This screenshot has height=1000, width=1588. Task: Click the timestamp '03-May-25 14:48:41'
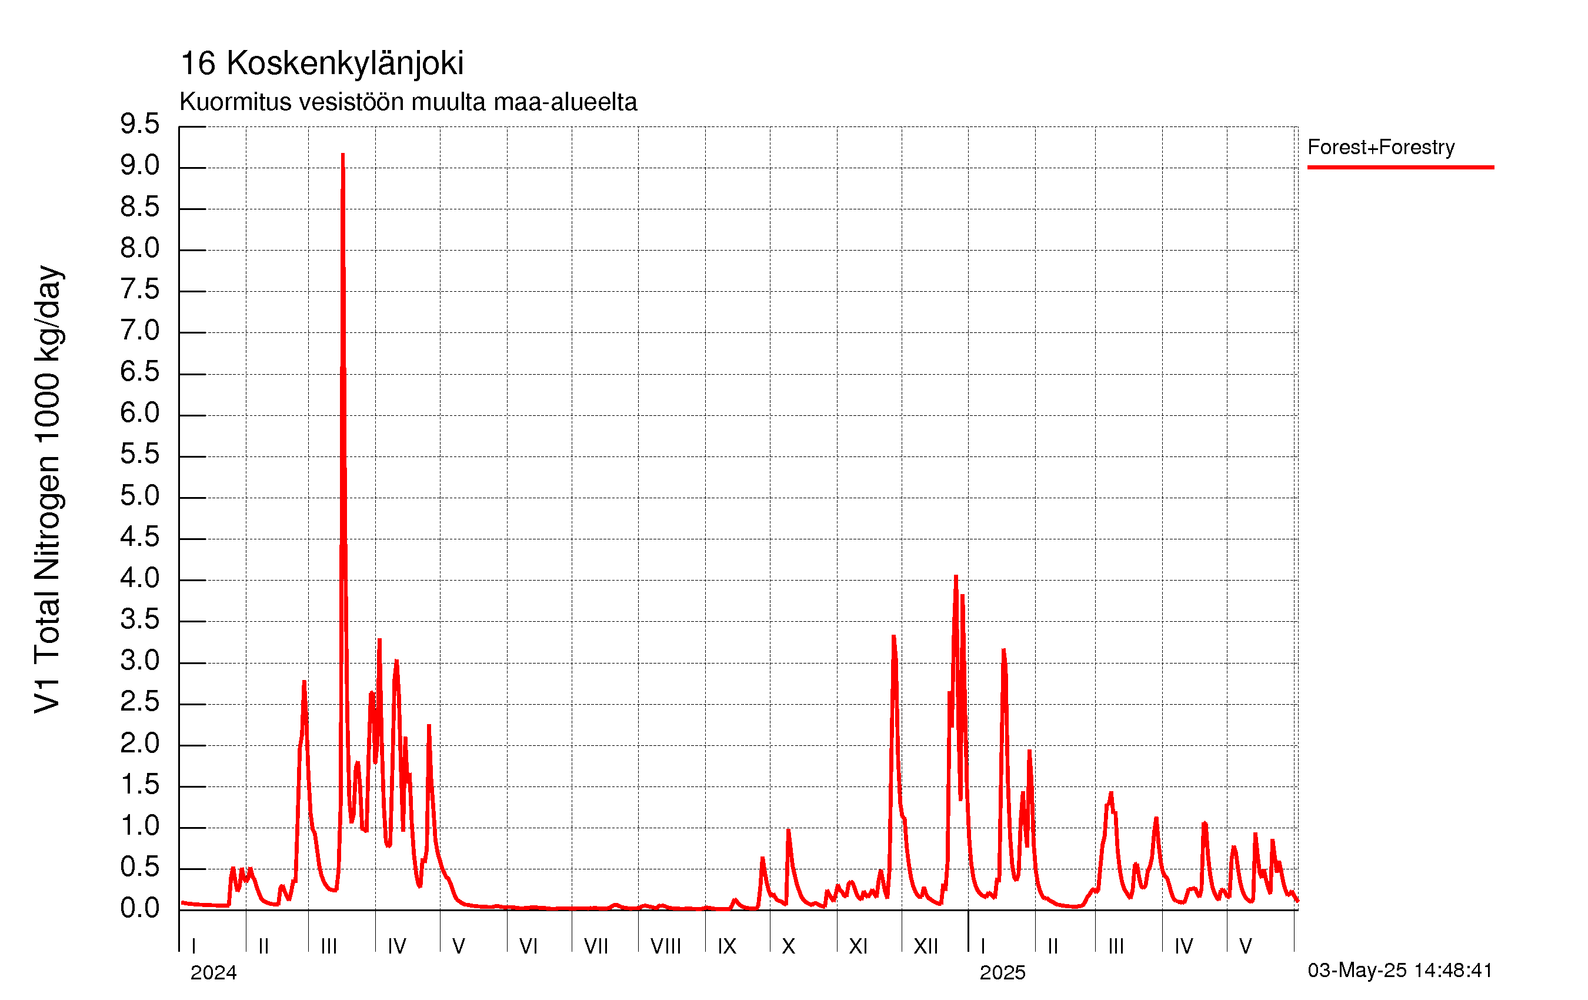[1399, 971]
